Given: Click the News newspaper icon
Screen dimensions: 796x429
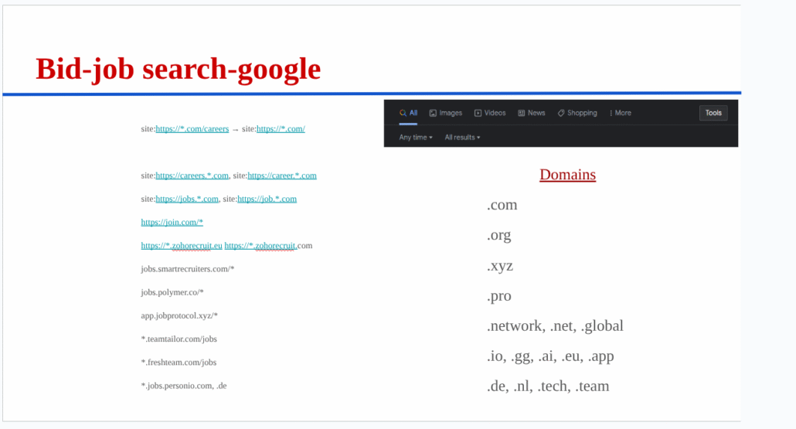Looking at the screenshot, I should click(x=522, y=113).
